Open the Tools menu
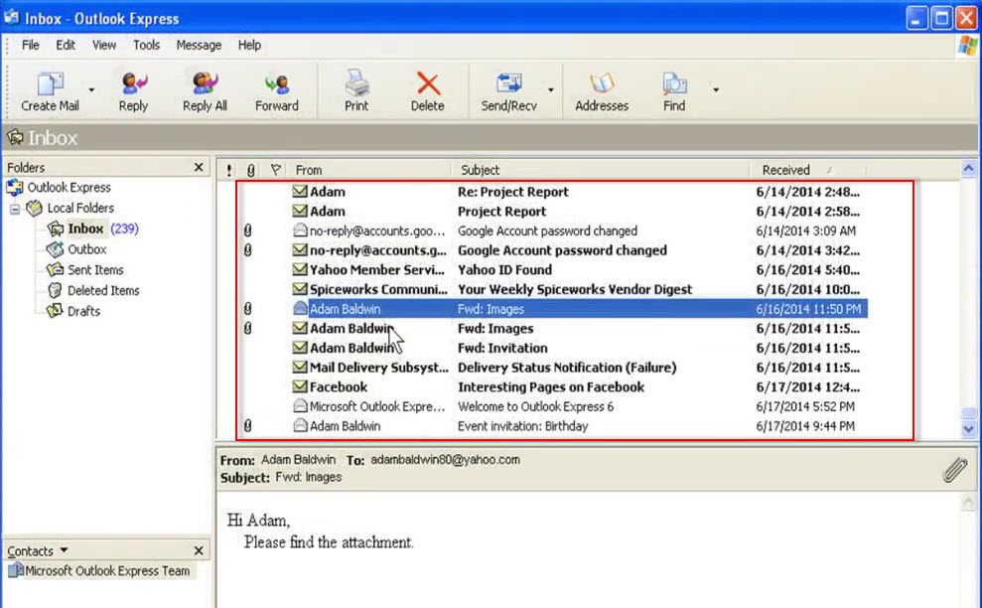This screenshot has height=608, width=982. coord(146,45)
